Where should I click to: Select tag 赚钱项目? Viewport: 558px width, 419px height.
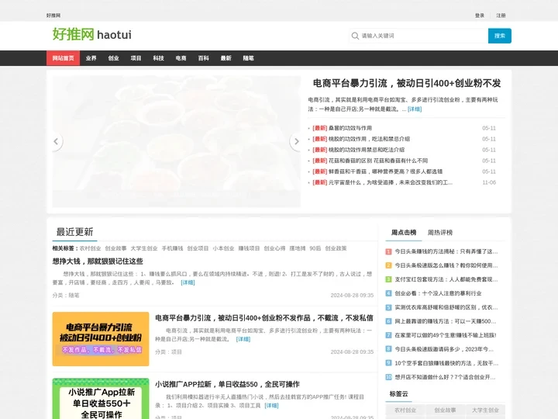[x=249, y=248]
